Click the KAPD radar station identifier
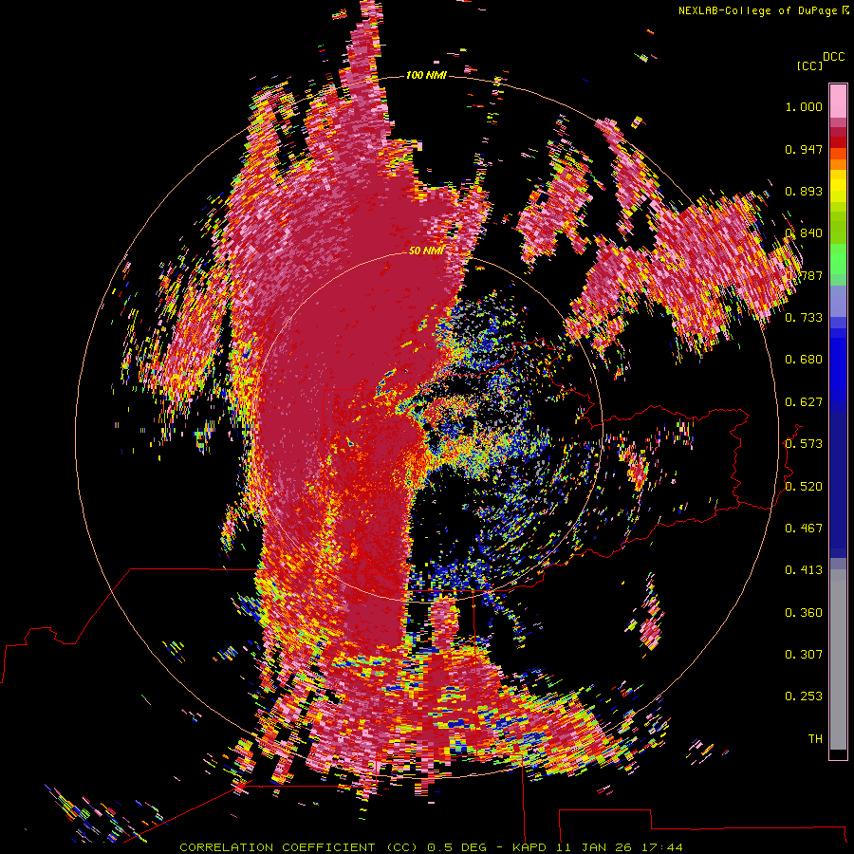 point(531,847)
